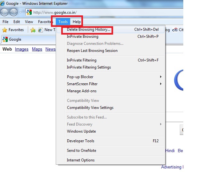This screenshot has height=172, width=215.
Task: Choose Delete Browsing History menu item
Action: [110, 29]
